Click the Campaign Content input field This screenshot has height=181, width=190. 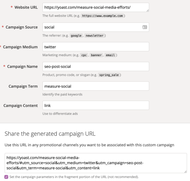tap(96, 106)
